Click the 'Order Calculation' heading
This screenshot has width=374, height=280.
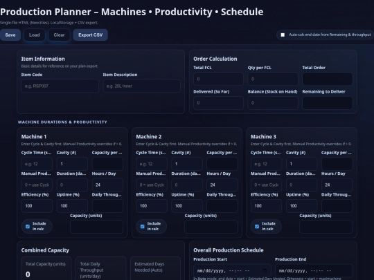[x=215, y=59]
